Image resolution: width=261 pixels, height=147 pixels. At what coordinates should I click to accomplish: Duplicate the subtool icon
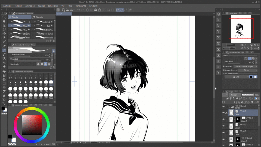(x=51, y=41)
